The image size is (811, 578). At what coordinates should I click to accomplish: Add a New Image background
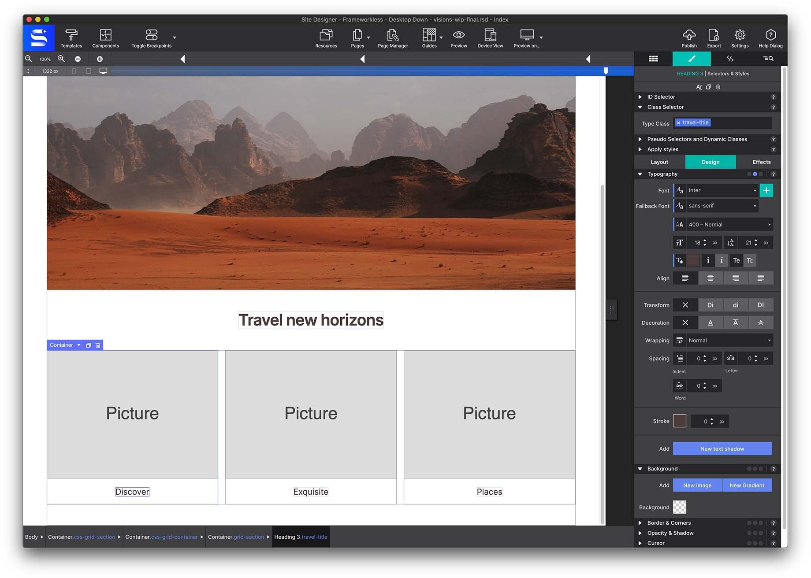pos(697,485)
